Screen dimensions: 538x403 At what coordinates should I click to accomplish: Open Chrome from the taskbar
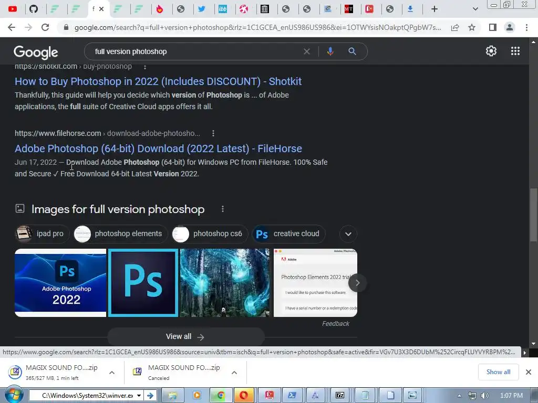point(221,396)
